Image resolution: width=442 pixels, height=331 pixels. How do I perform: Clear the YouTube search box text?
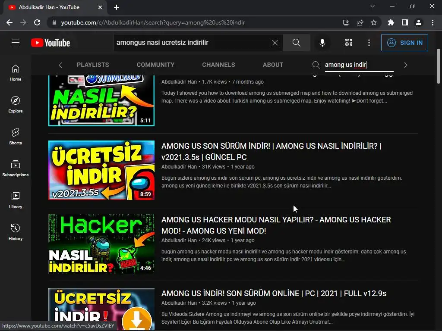[x=275, y=43]
